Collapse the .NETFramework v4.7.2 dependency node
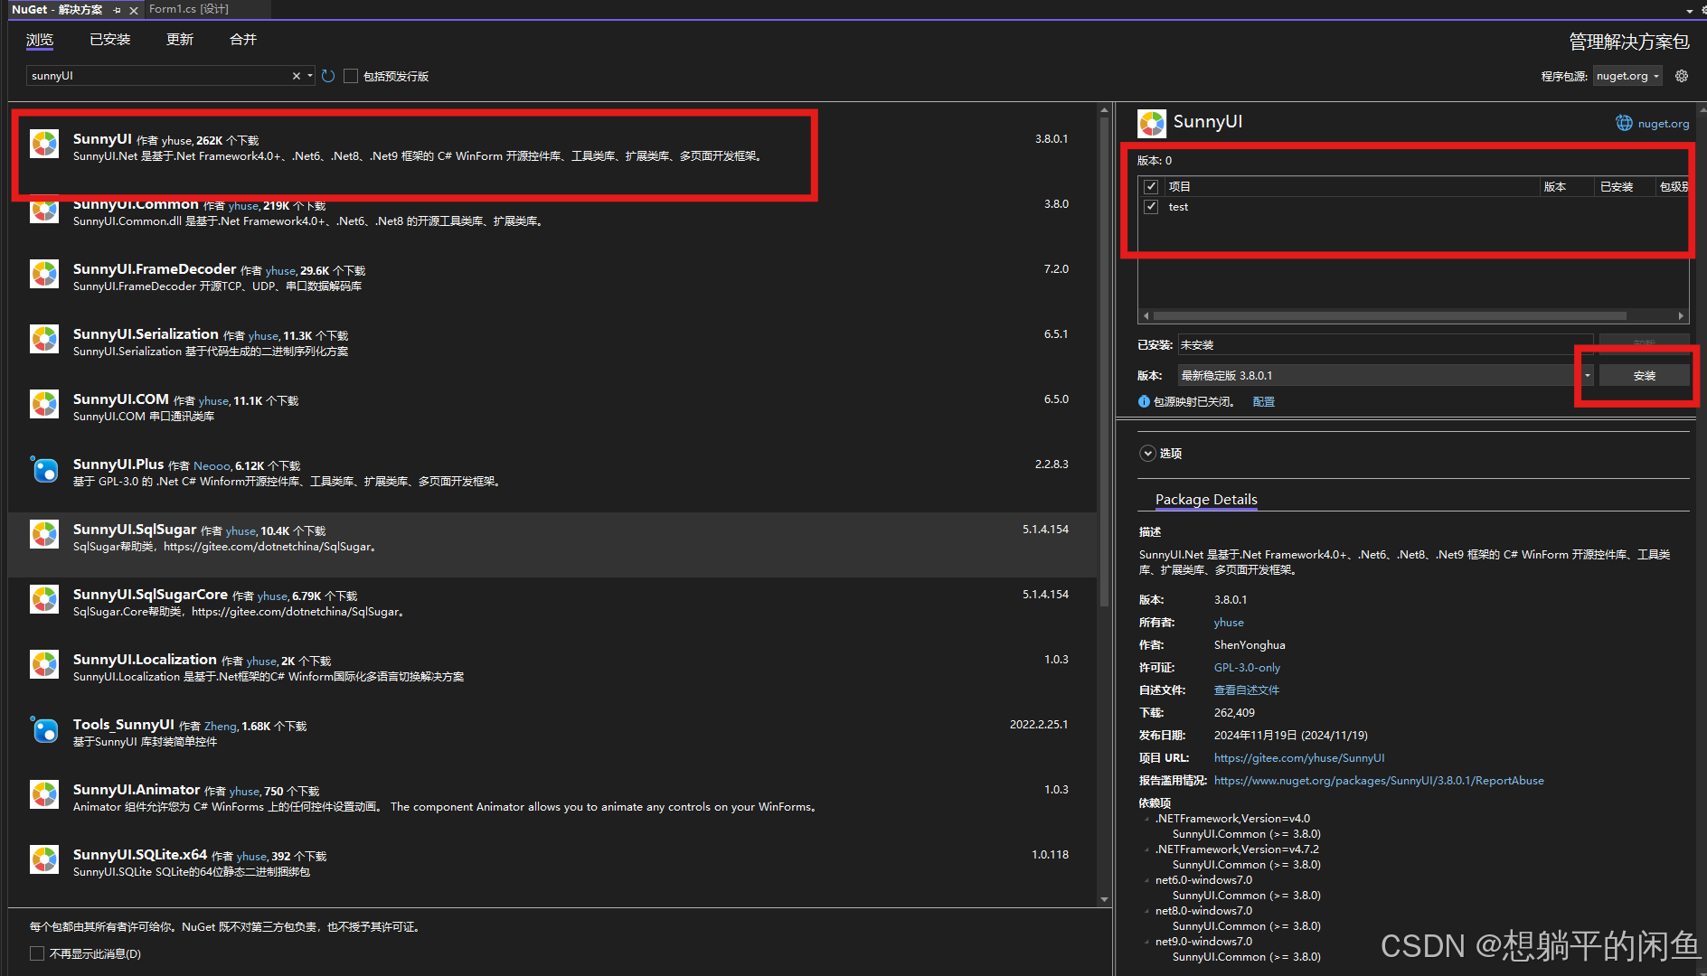This screenshot has width=1707, height=976. (1147, 849)
